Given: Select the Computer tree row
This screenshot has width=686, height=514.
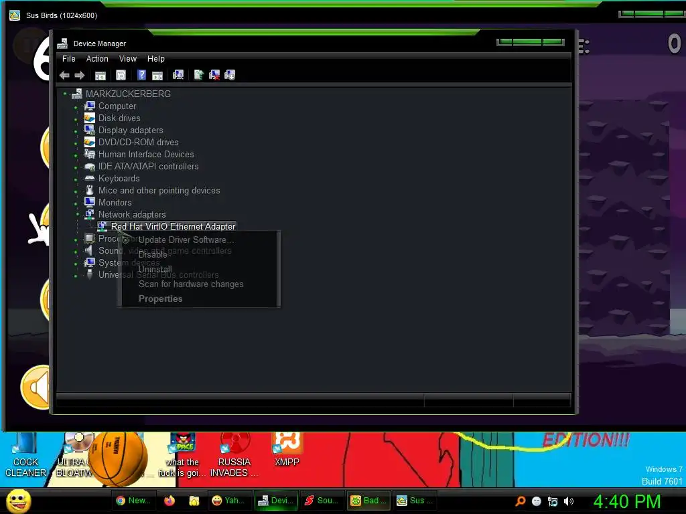Looking at the screenshot, I should (117, 106).
